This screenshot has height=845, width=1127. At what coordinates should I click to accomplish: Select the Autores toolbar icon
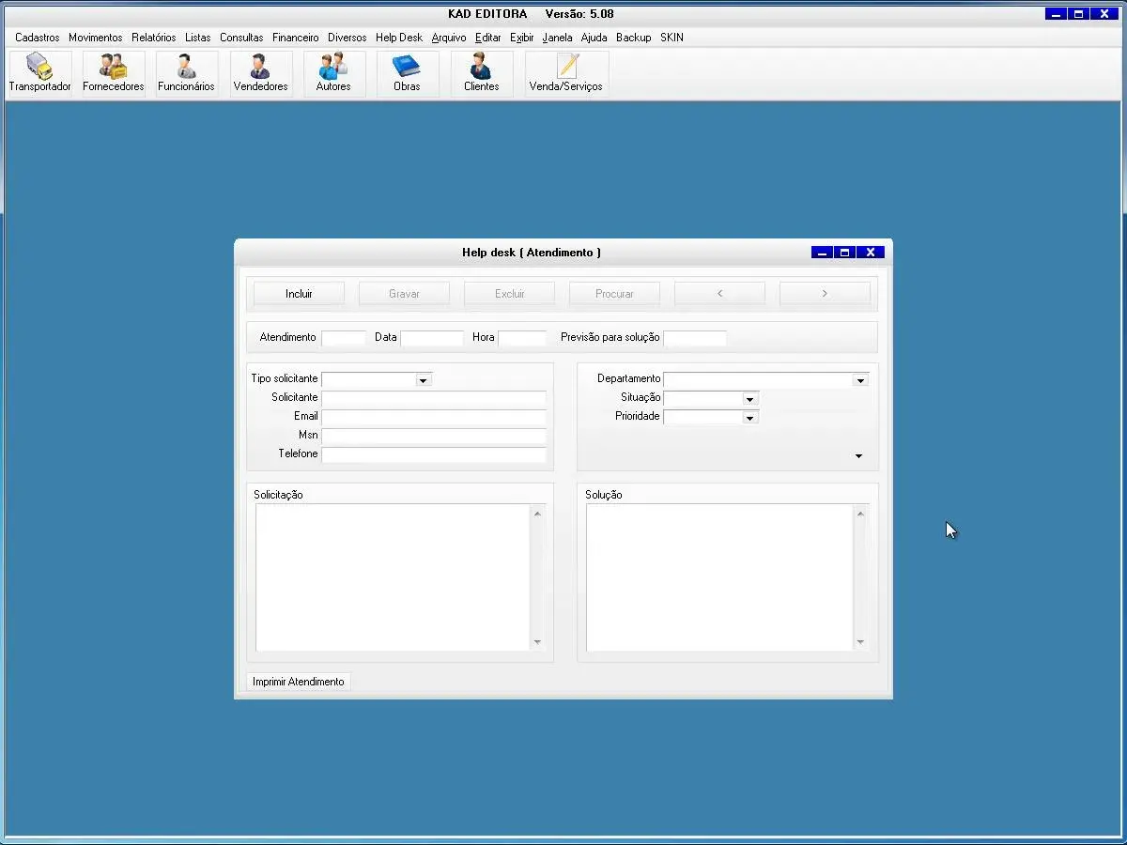click(x=333, y=73)
